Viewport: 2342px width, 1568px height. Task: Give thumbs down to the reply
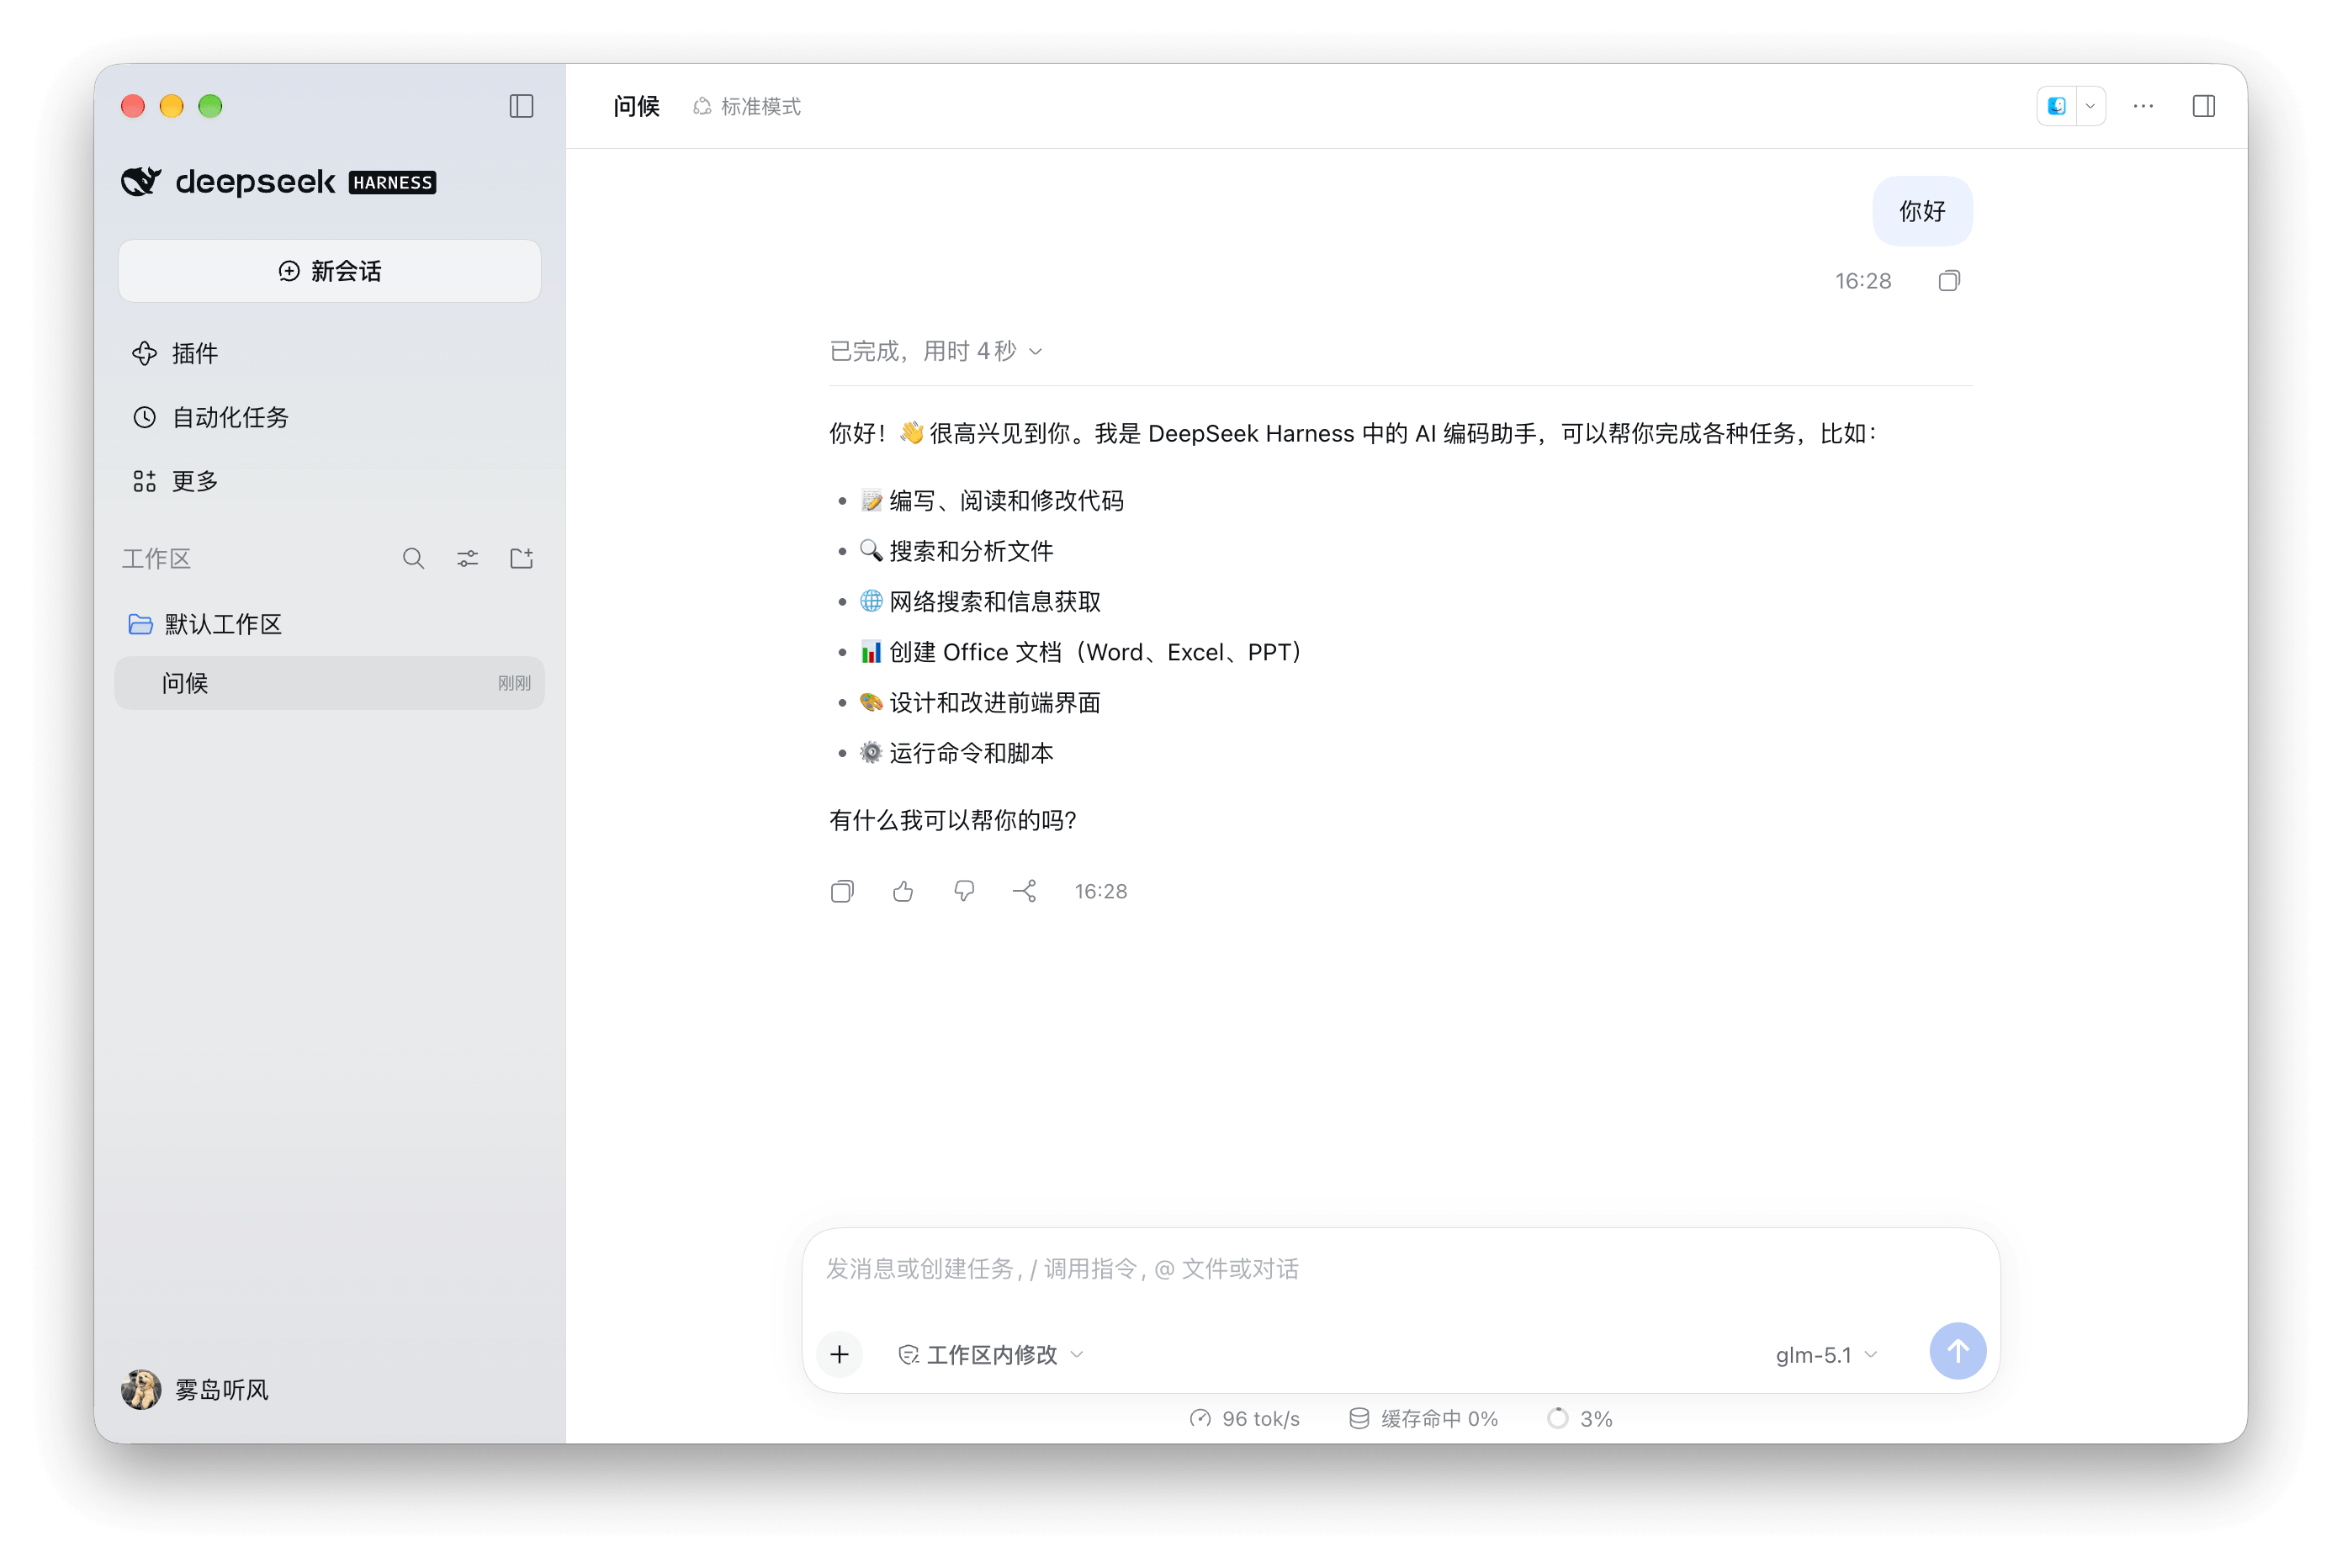point(964,891)
